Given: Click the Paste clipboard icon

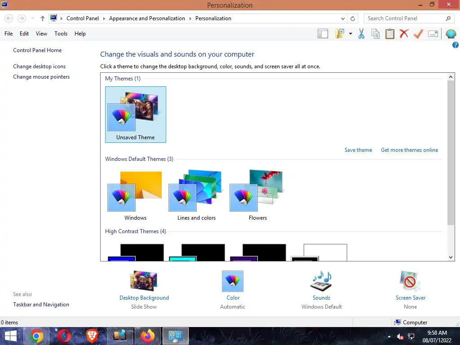Looking at the screenshot, I should 389,34.
